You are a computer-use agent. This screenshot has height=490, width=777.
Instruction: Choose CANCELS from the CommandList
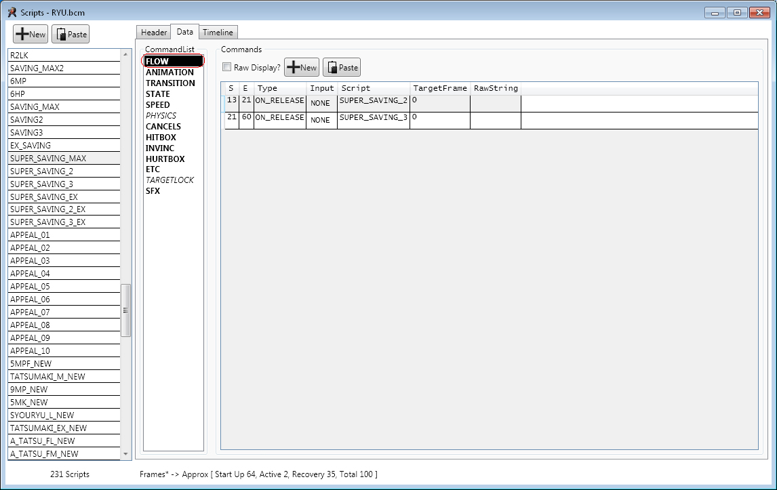click(163, 127)
